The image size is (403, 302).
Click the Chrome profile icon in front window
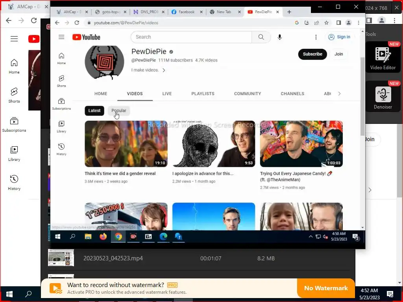(349, 22)
